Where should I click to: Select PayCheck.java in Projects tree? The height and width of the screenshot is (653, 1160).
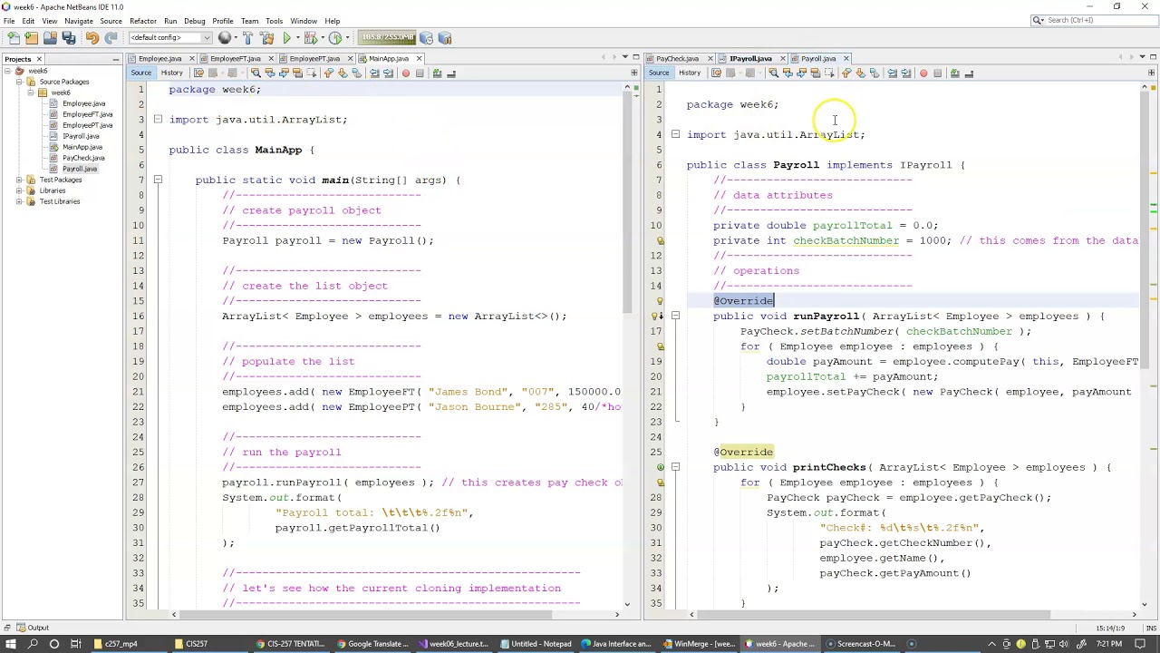82,158
